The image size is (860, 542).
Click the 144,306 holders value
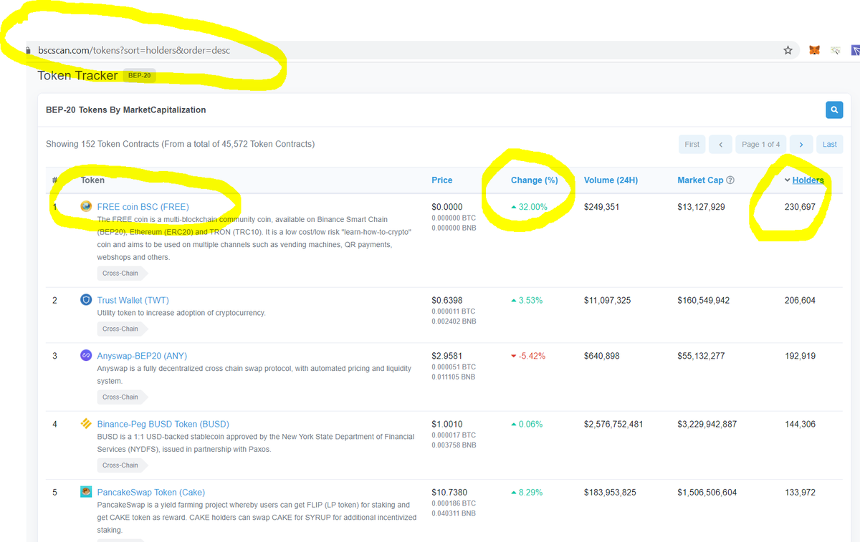click(800, 424)
